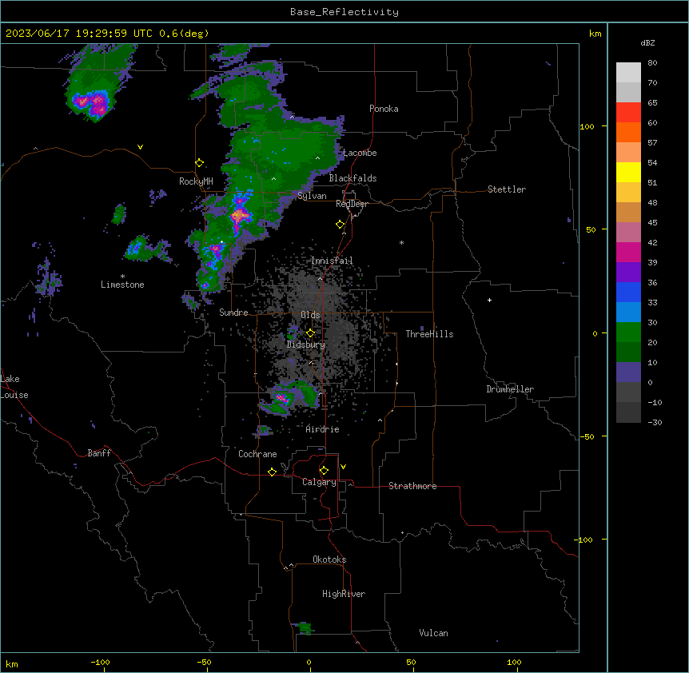Click the strong storm cell west of Sylvan
This screenshot has width=689, height=673.
coord(240,216)
